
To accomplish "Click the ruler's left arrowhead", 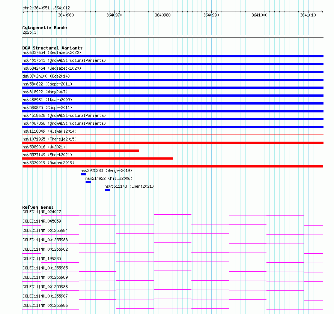I will pyautogui.click(x=23, y=12).
